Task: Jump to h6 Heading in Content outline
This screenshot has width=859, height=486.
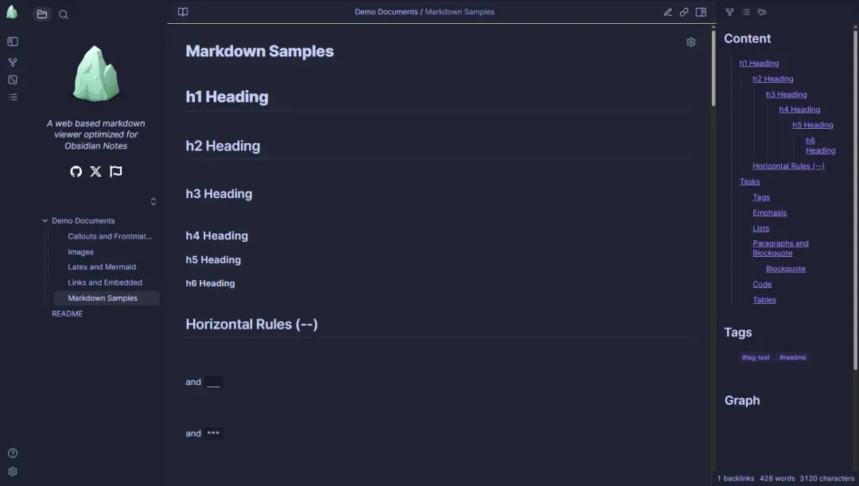Action: tap(820, 146)
